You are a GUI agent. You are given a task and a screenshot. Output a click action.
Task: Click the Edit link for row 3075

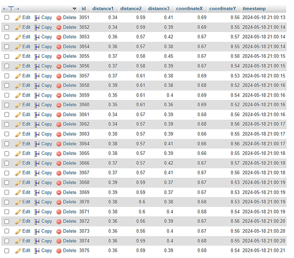(x=26, y=250)
